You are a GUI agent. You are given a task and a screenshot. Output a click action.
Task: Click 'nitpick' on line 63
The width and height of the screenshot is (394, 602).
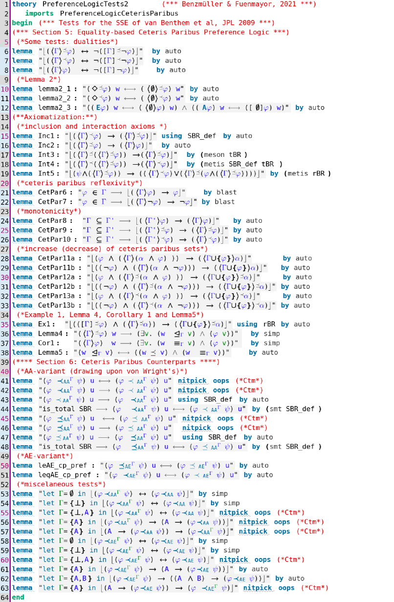point(258,587)
